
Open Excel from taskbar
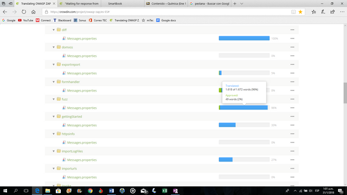(164, 191)
